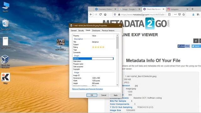
Task: Close the jpeg Properties dialog
Action: [x=120, y=25]
